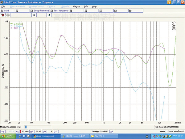Click the 25 dB output level value
Screen dimensions: 185x139
pyautogui.click(x=39, y=132)
